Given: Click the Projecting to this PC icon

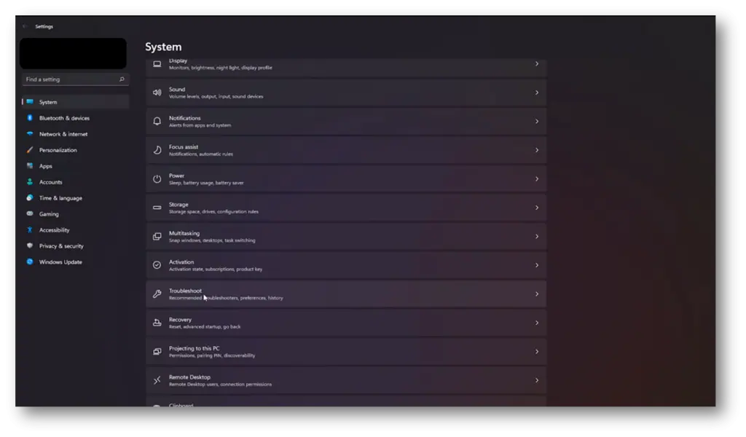Looking at the screenshot, I should click(157, 351).
